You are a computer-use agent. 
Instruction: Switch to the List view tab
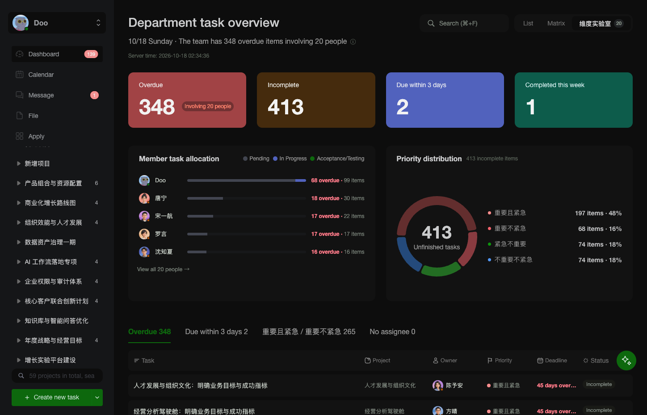tap(528, 23)
